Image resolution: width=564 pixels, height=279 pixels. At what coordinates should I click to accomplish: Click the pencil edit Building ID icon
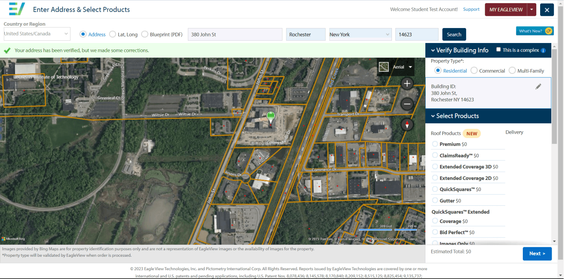click(x=538, y=87)
